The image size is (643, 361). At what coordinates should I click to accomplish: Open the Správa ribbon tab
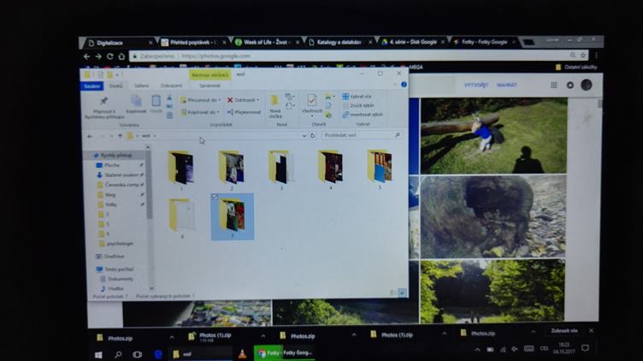click(x=209, y=86)
